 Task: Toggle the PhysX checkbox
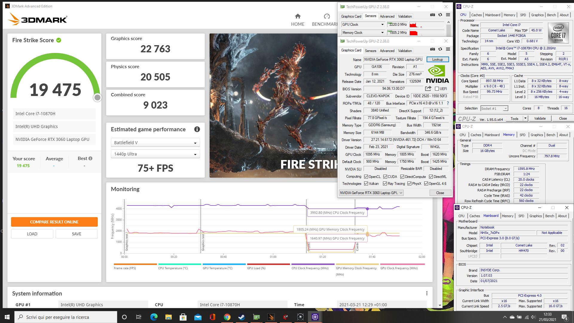pos(409,184)
